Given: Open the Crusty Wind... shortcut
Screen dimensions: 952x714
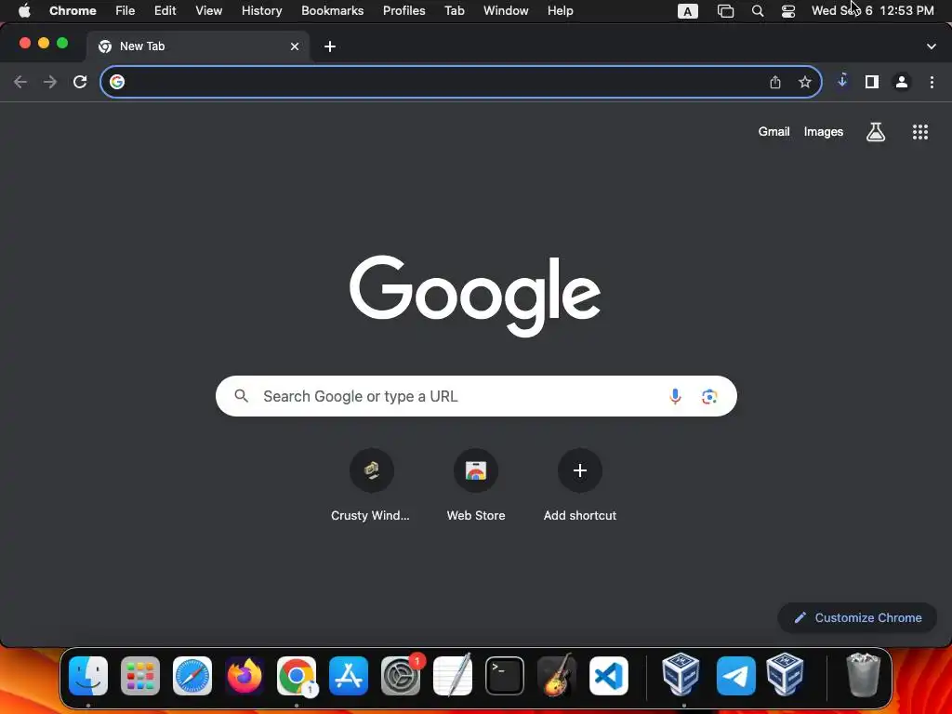Looking at the screenshot, I should pos(371,485).
